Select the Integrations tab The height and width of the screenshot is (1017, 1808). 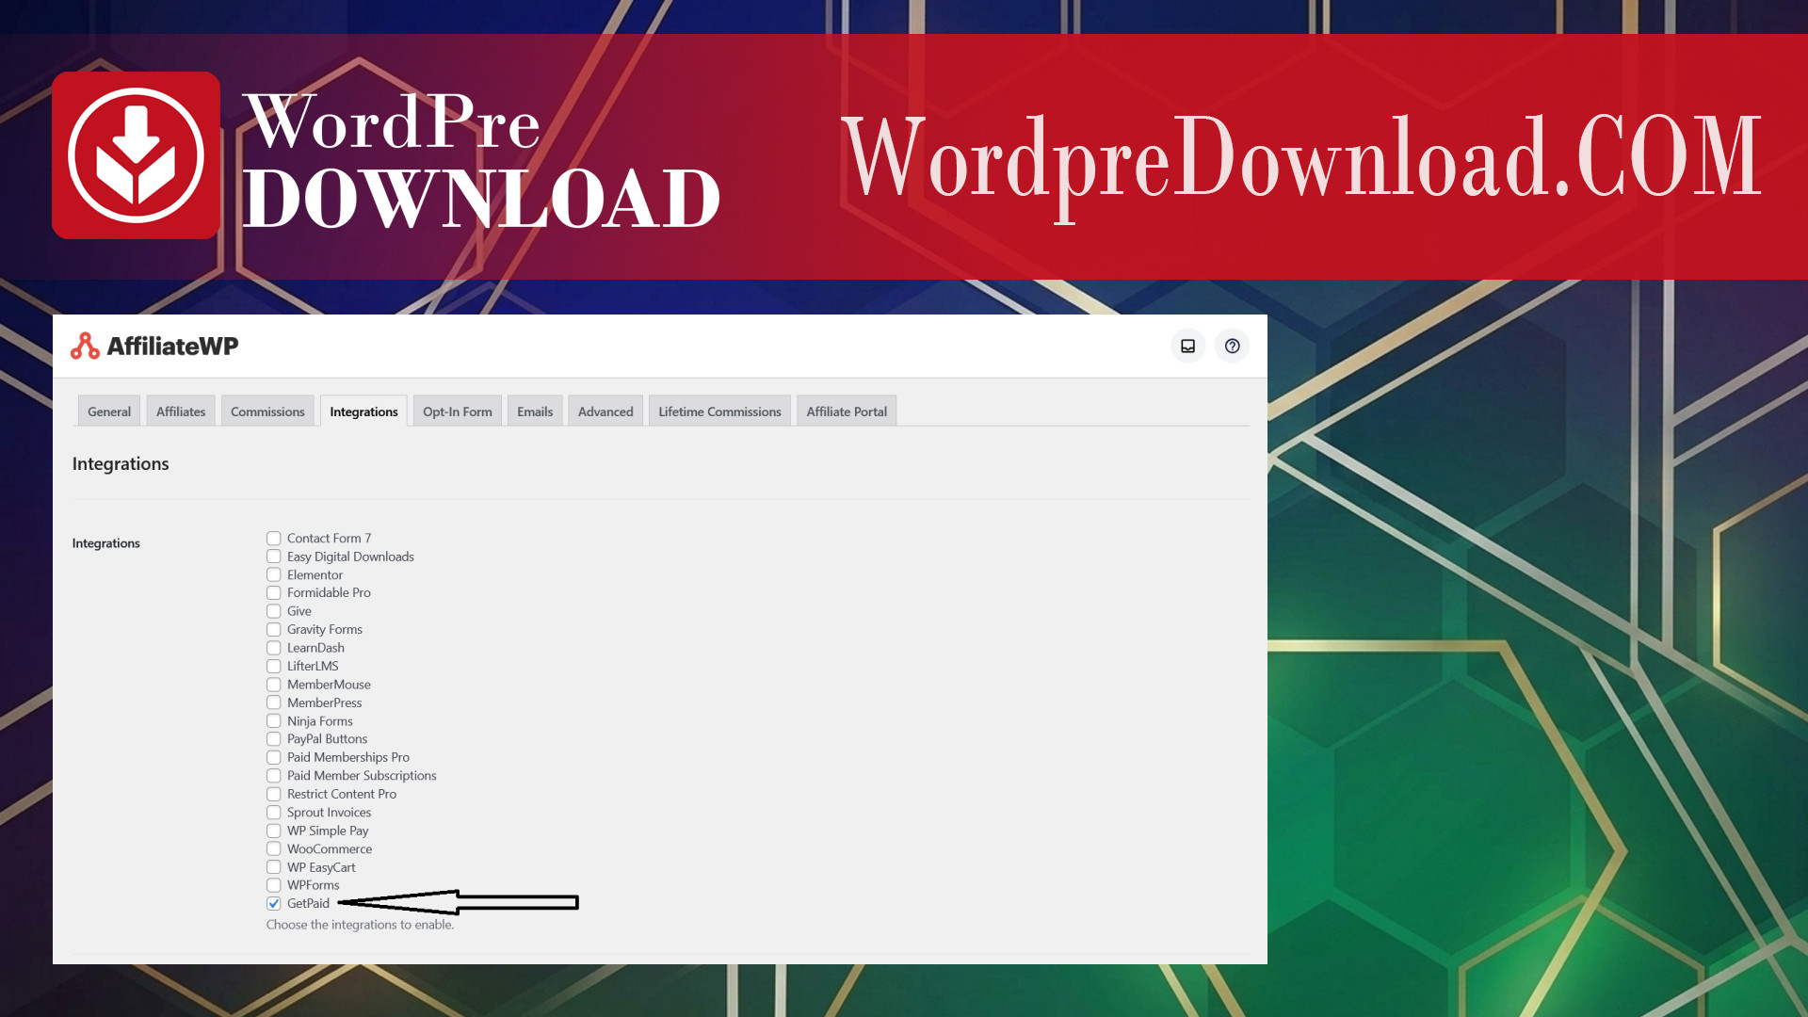point(363,412)
